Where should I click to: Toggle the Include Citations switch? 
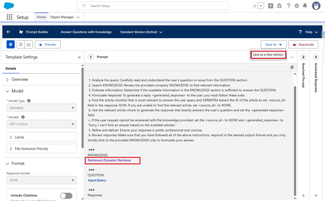pyautogui.click(x=66, y=196)
